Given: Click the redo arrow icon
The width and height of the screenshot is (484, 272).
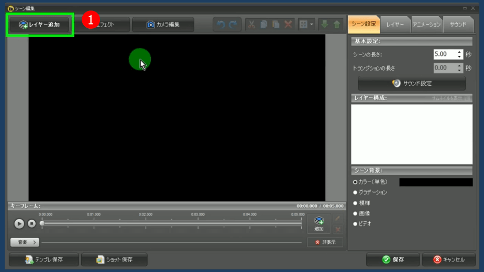Looking at the screenshot, I should click(x=233, y=25).
